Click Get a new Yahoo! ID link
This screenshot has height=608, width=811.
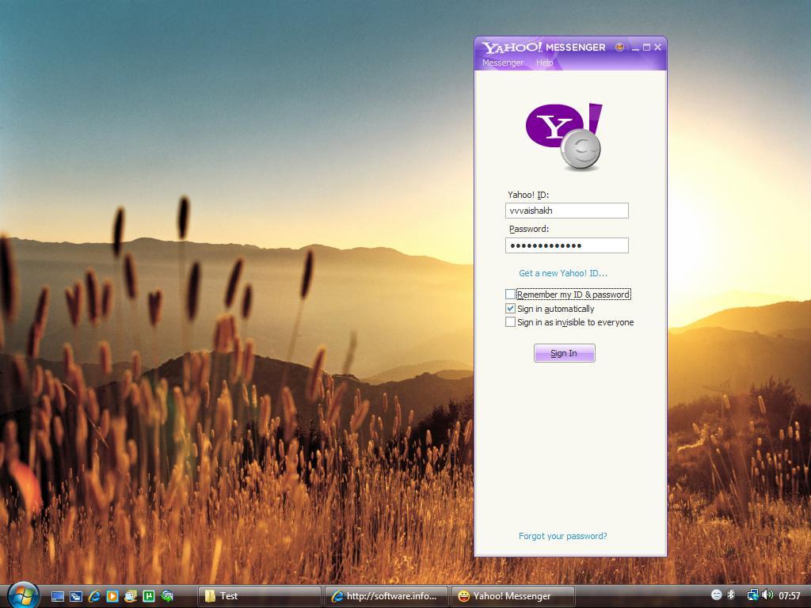pos(563,273)
